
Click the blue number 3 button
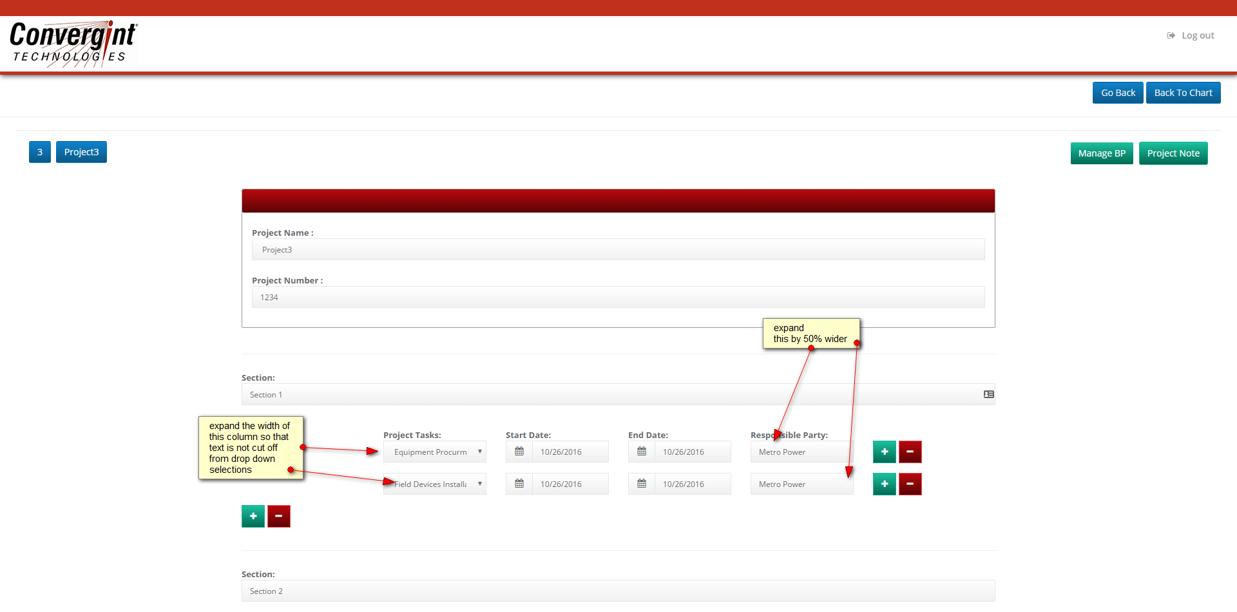pyautogui.click(x=40, y=152)
